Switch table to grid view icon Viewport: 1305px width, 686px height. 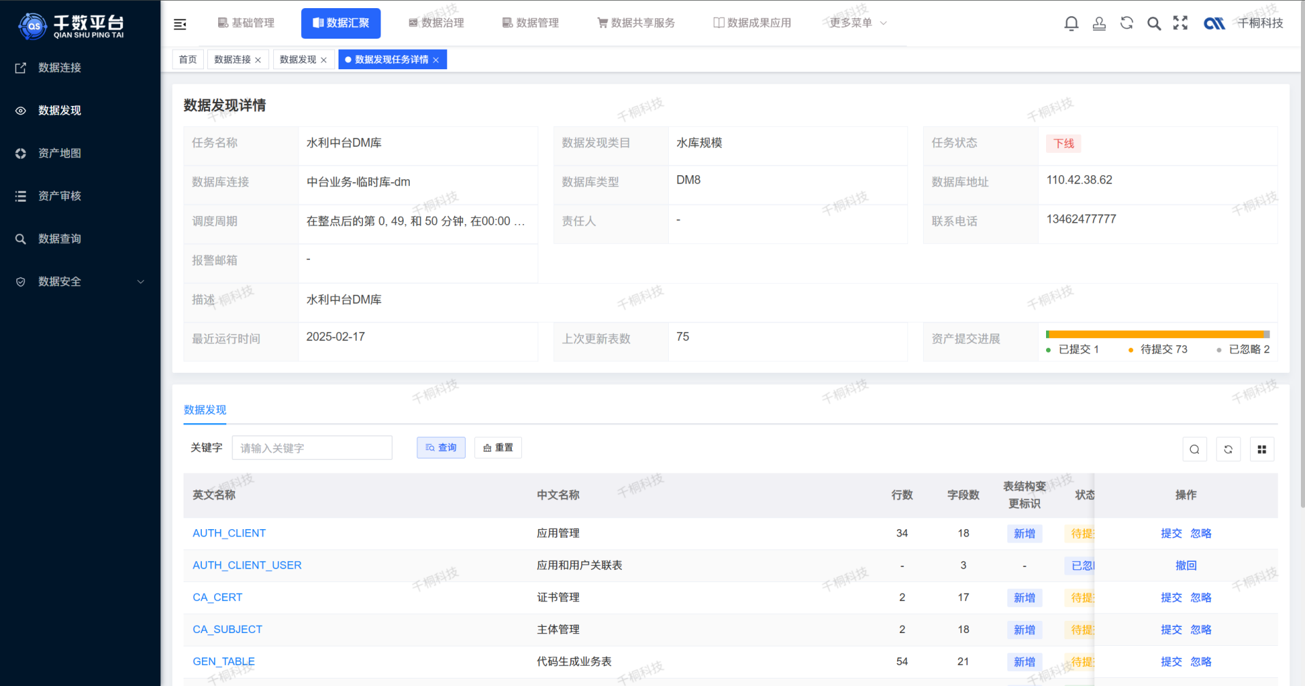[x=1261, y=449]
